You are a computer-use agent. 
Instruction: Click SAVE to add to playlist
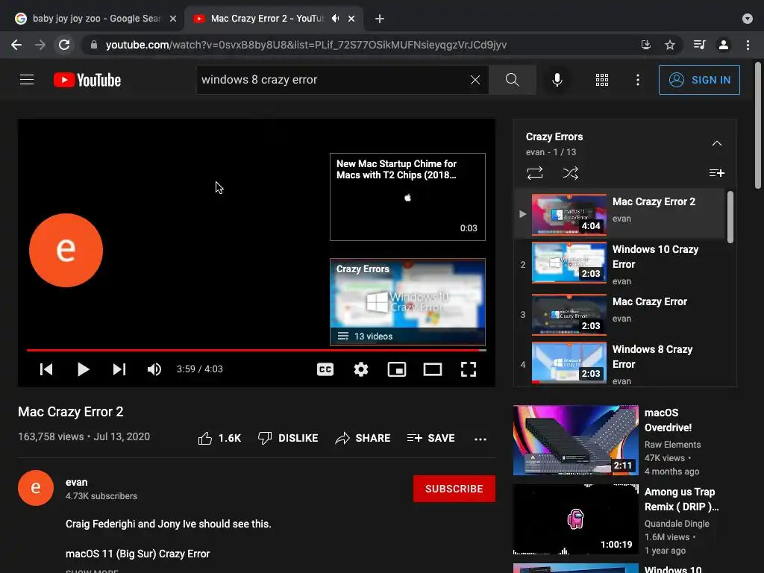[430, 439]
